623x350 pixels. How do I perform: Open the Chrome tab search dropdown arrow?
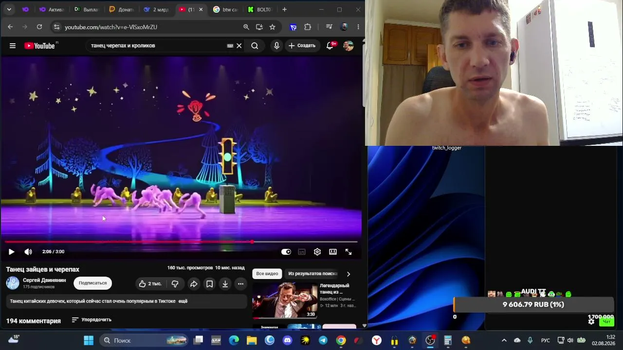point(9,9)
